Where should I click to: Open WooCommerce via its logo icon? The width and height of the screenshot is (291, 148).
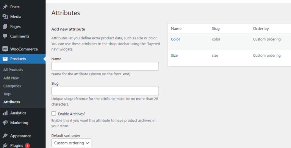(x=5, y=49)
